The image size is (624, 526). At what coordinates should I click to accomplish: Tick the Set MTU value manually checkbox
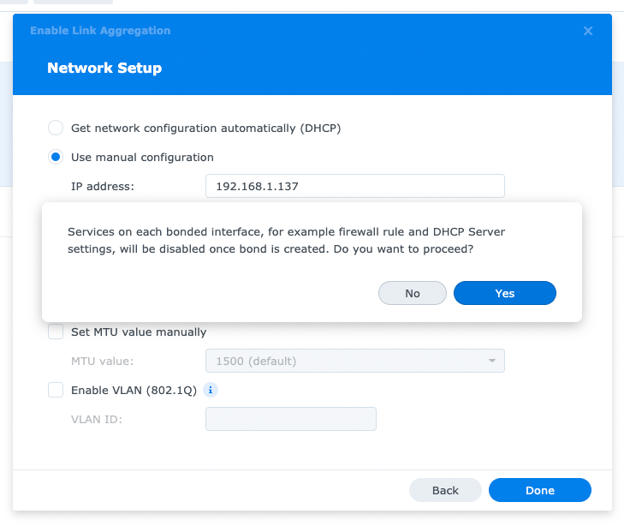point(56,332)
